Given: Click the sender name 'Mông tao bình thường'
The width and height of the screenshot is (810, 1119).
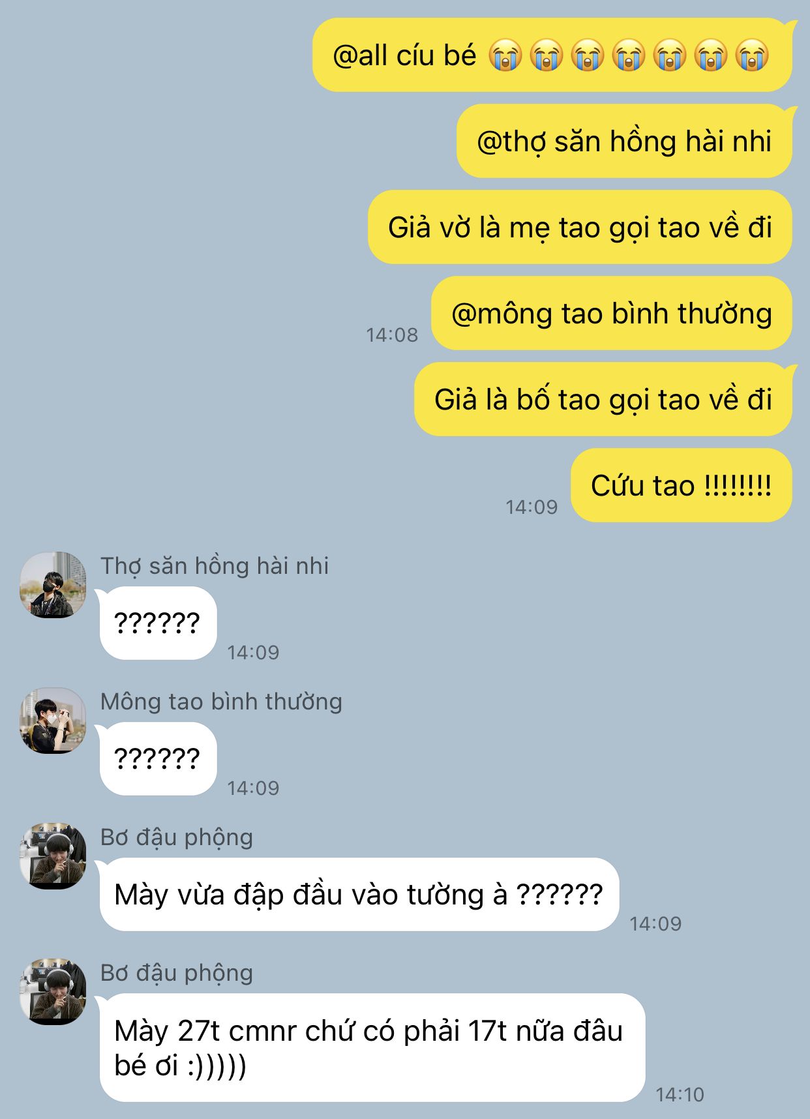Looking at the screenshot, I should click(x=221, y=702).
